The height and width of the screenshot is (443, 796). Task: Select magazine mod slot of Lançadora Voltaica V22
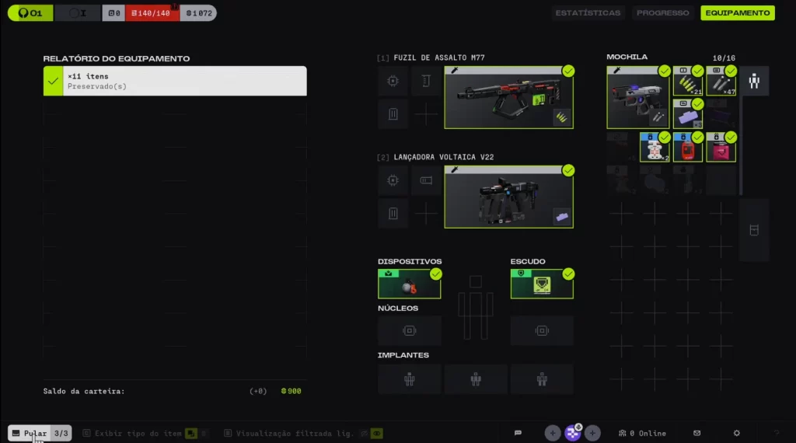pyautogui.click(x=393, y=213)
